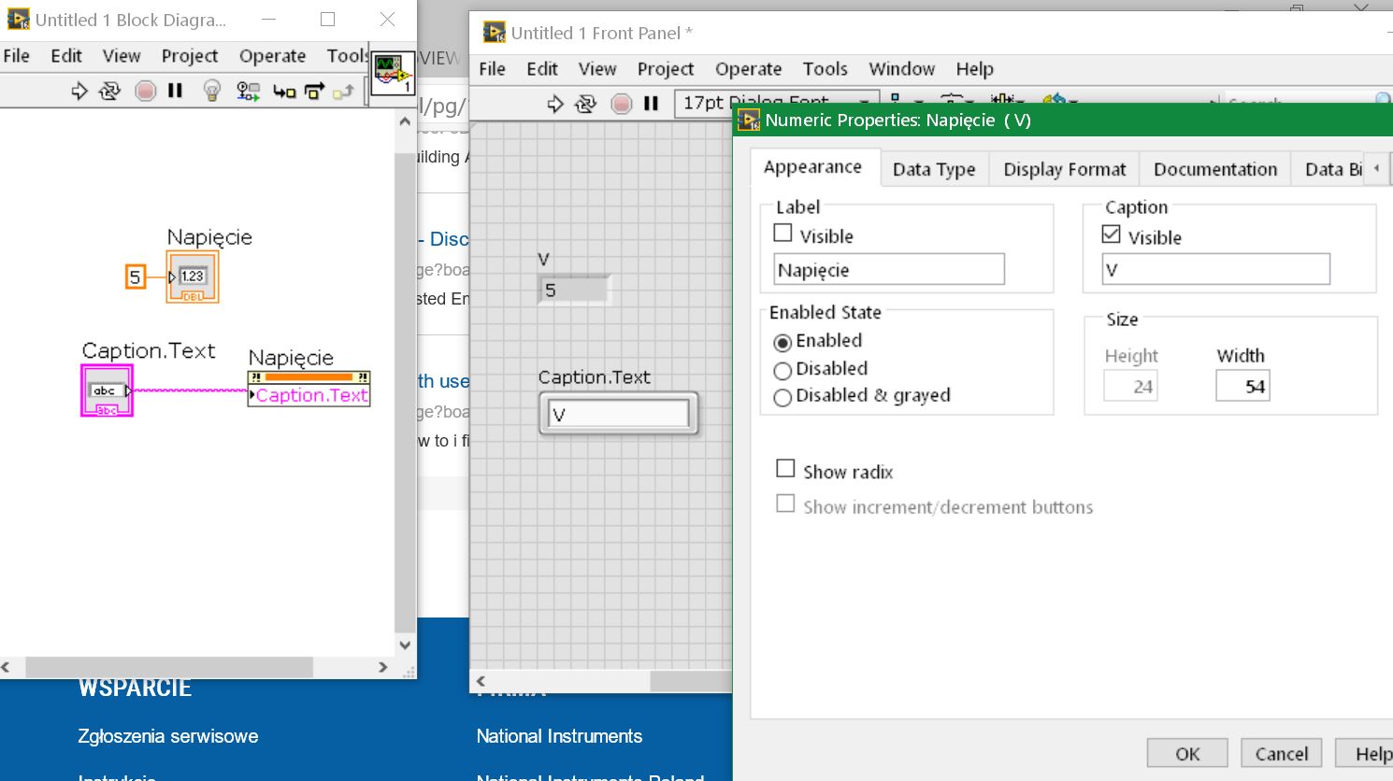The width and height of the screenshot is (1393, 781).
Task: Click Width field showing 54
Action: pyautogui.click(x=1242, y=386)
